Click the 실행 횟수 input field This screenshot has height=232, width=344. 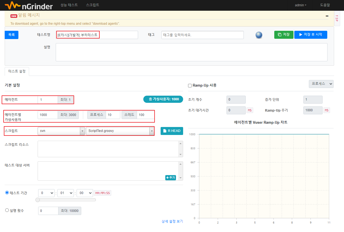[48, 211]
